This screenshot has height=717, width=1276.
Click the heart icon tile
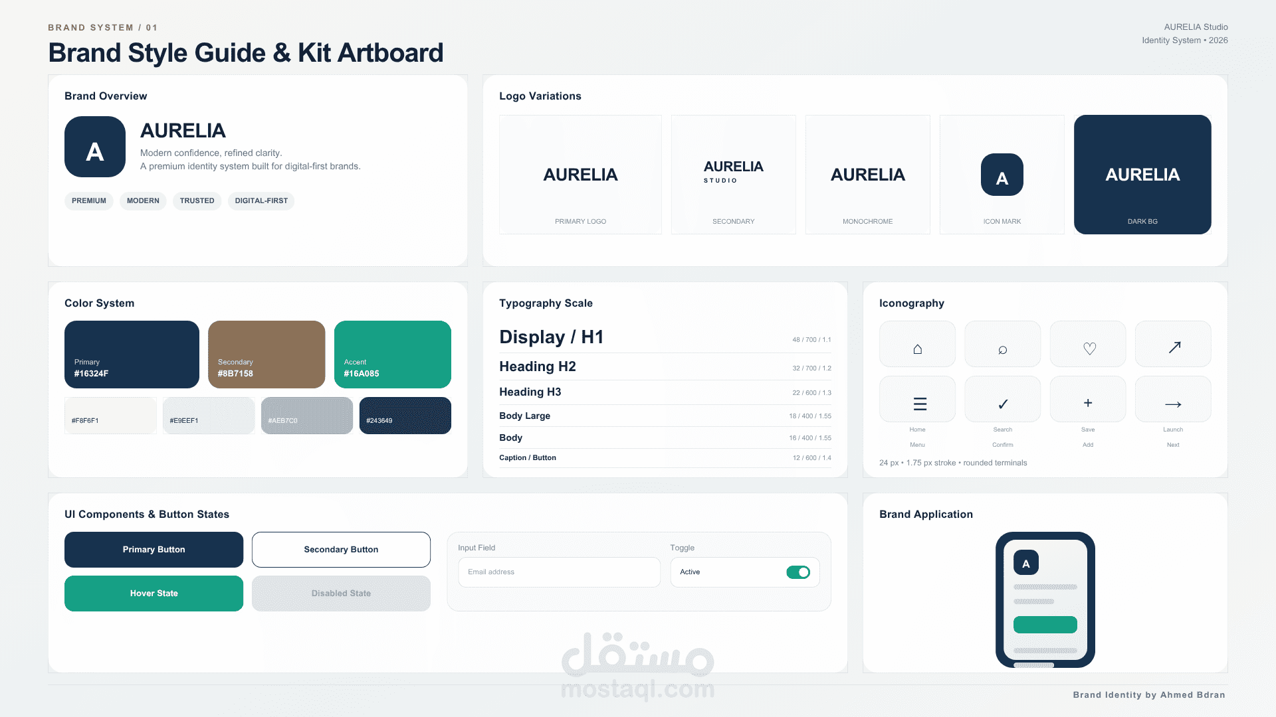coord(1088,344)
